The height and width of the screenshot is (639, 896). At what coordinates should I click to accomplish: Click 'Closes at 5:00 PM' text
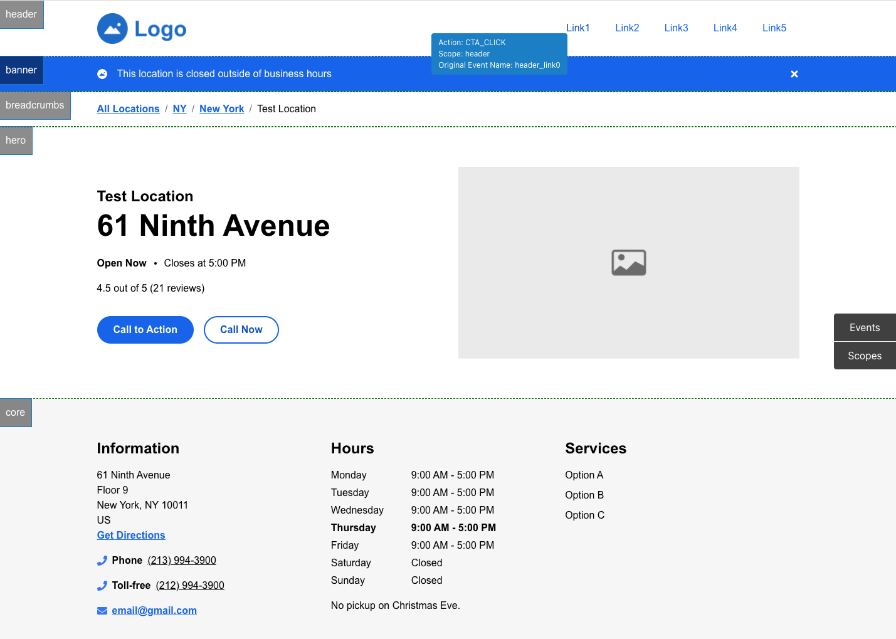coord(205,263)
